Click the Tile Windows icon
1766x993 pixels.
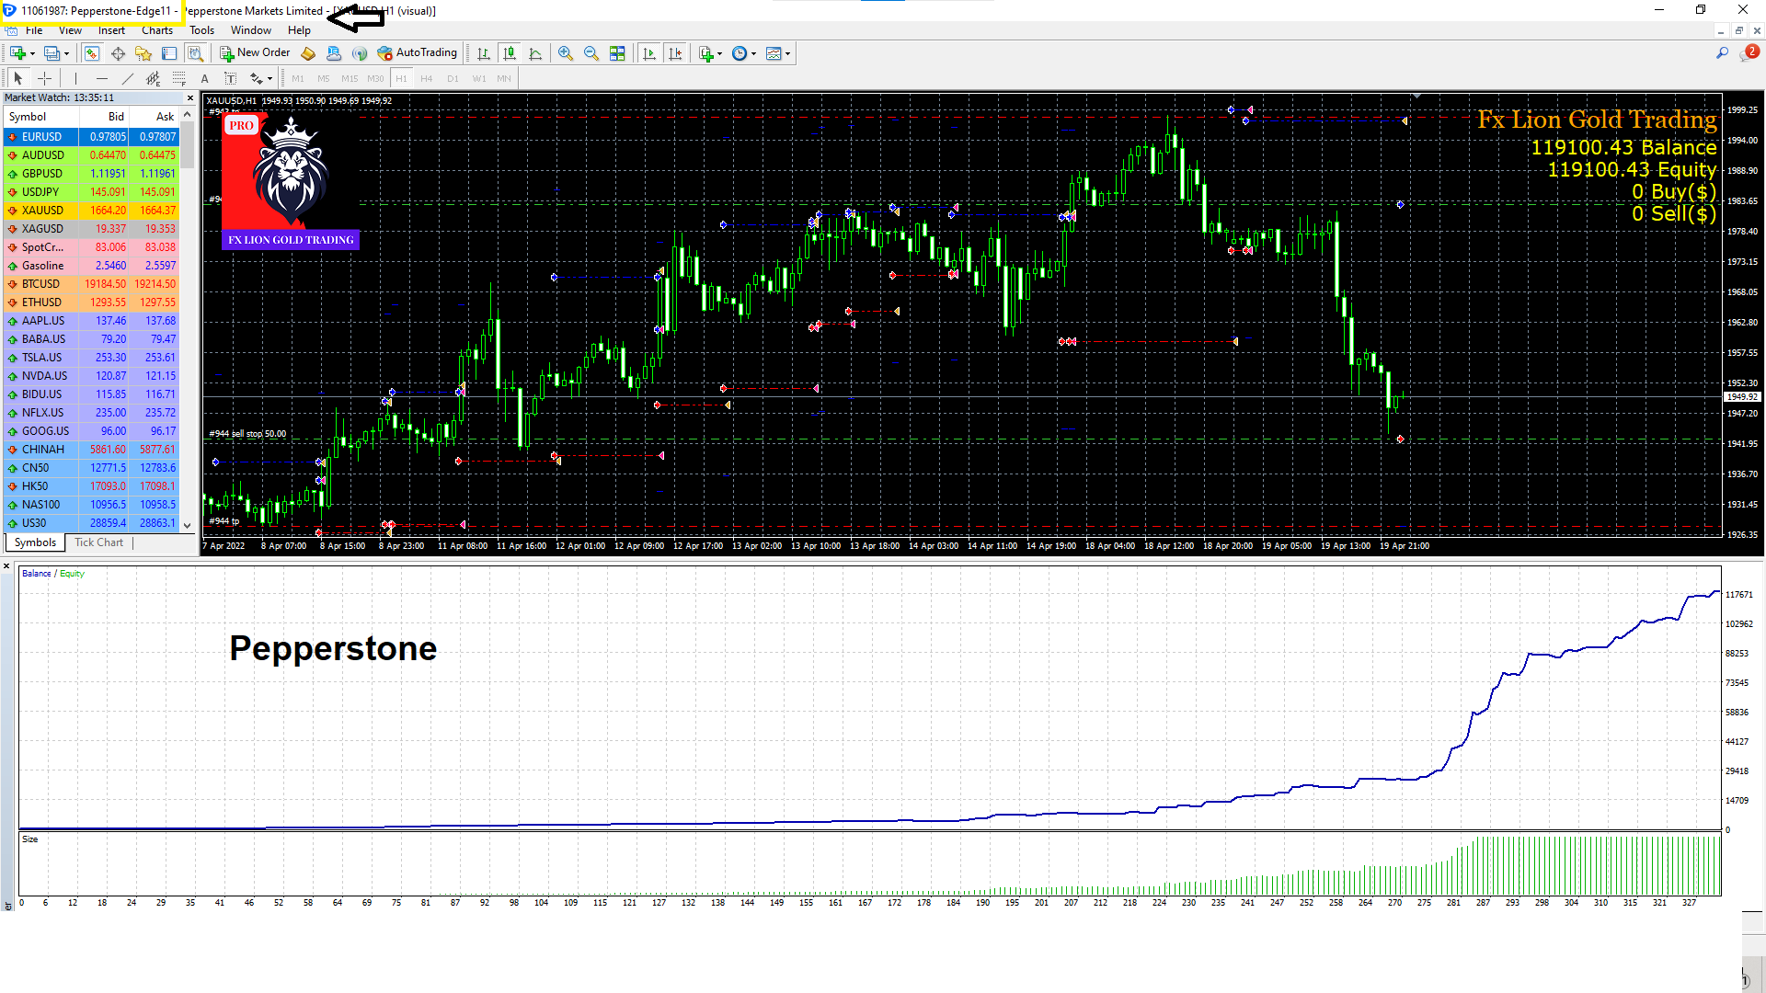(617, 53)
